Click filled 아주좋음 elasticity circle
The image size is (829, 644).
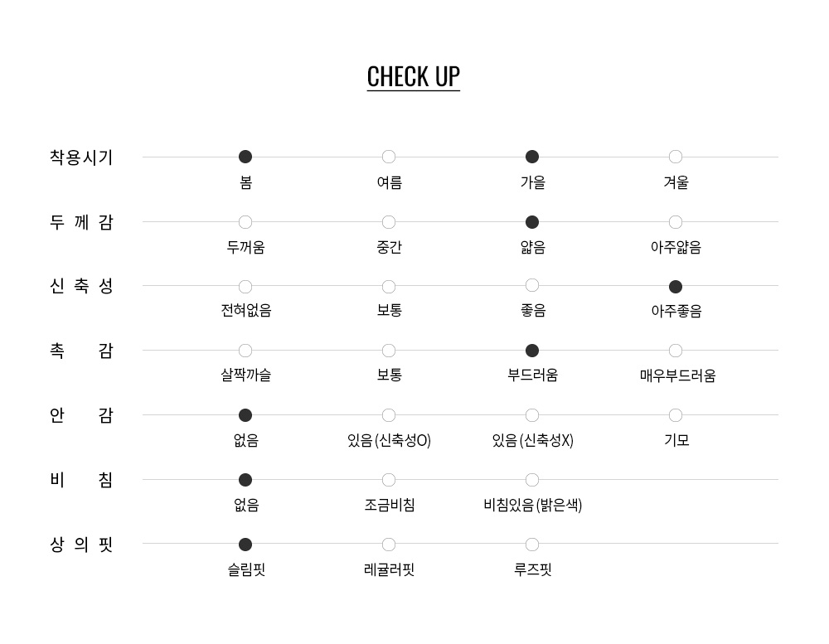[x=675, y=287]
